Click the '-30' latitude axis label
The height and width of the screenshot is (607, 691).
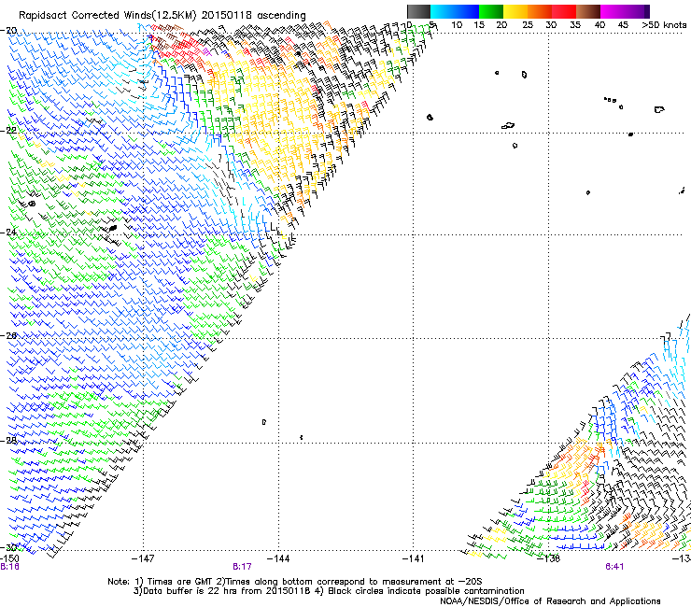point(9,547)
